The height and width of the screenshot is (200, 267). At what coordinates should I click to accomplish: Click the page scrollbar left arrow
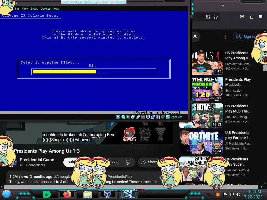(x=2, y=187)
